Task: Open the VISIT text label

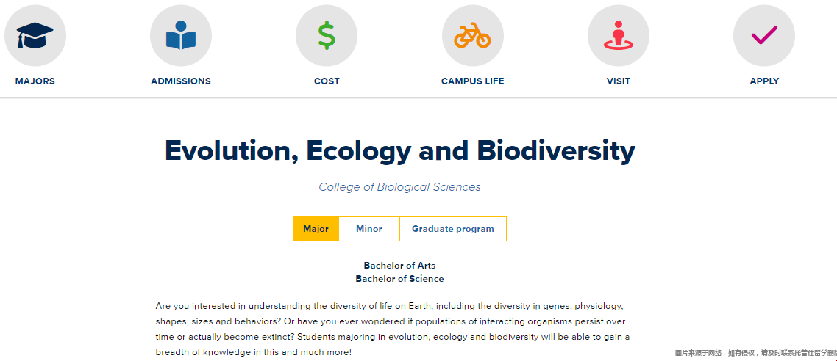Action: click(619, 81)
